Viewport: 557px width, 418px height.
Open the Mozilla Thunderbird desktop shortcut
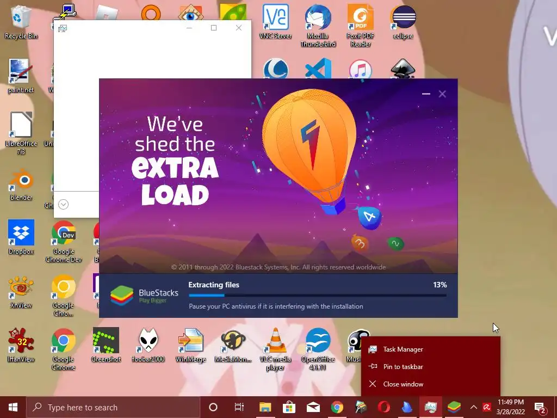tap(318, 26)
